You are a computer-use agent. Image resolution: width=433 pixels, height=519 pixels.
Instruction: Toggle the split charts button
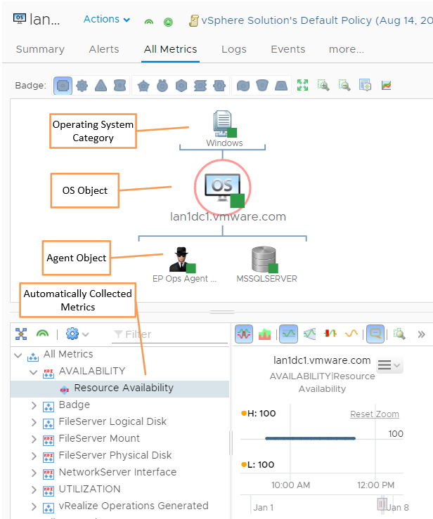(244, 334)
